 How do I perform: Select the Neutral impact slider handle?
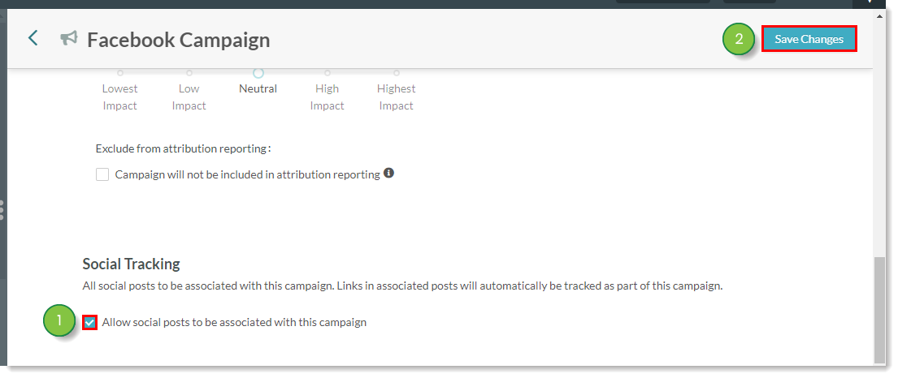pos(258,73)
